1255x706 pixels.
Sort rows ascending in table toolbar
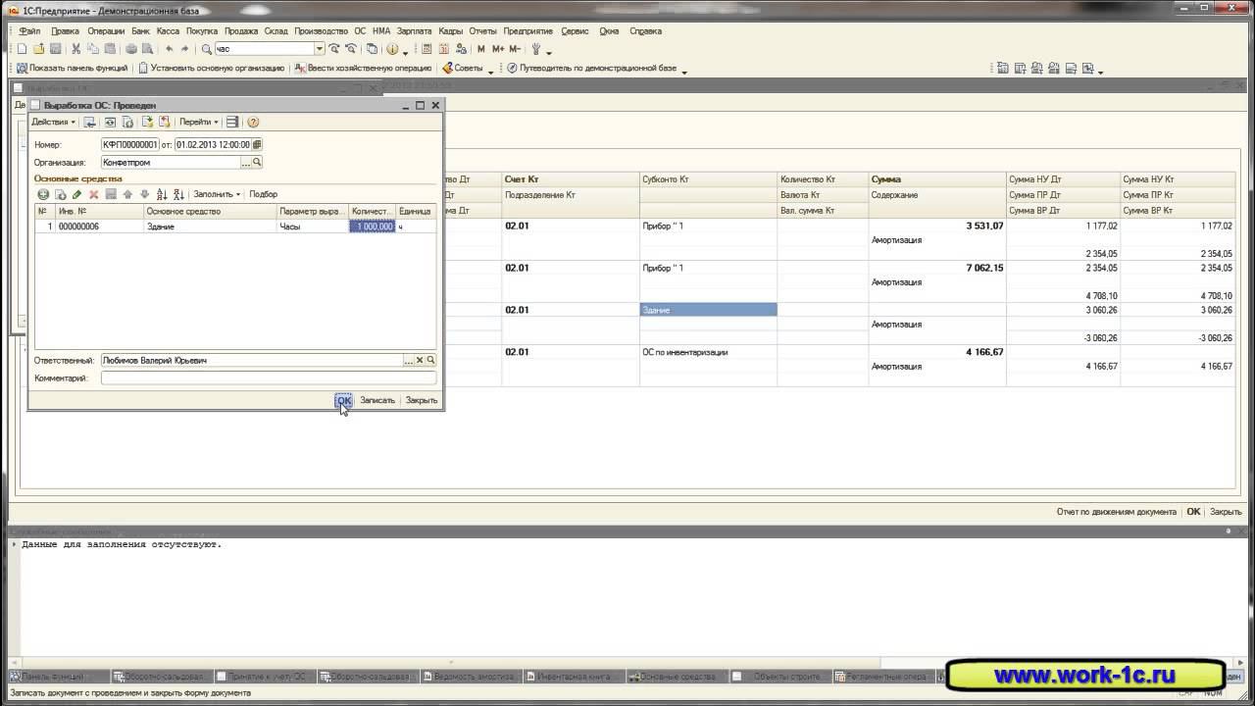coord(162,194)
